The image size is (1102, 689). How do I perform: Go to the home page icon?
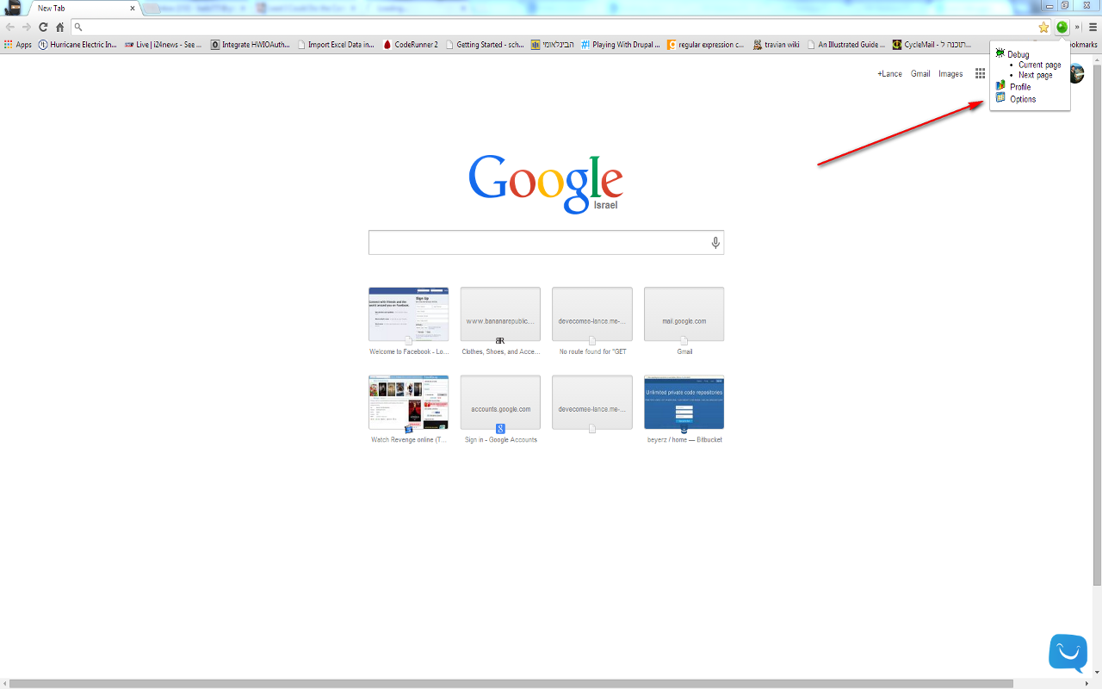(59, 28)
